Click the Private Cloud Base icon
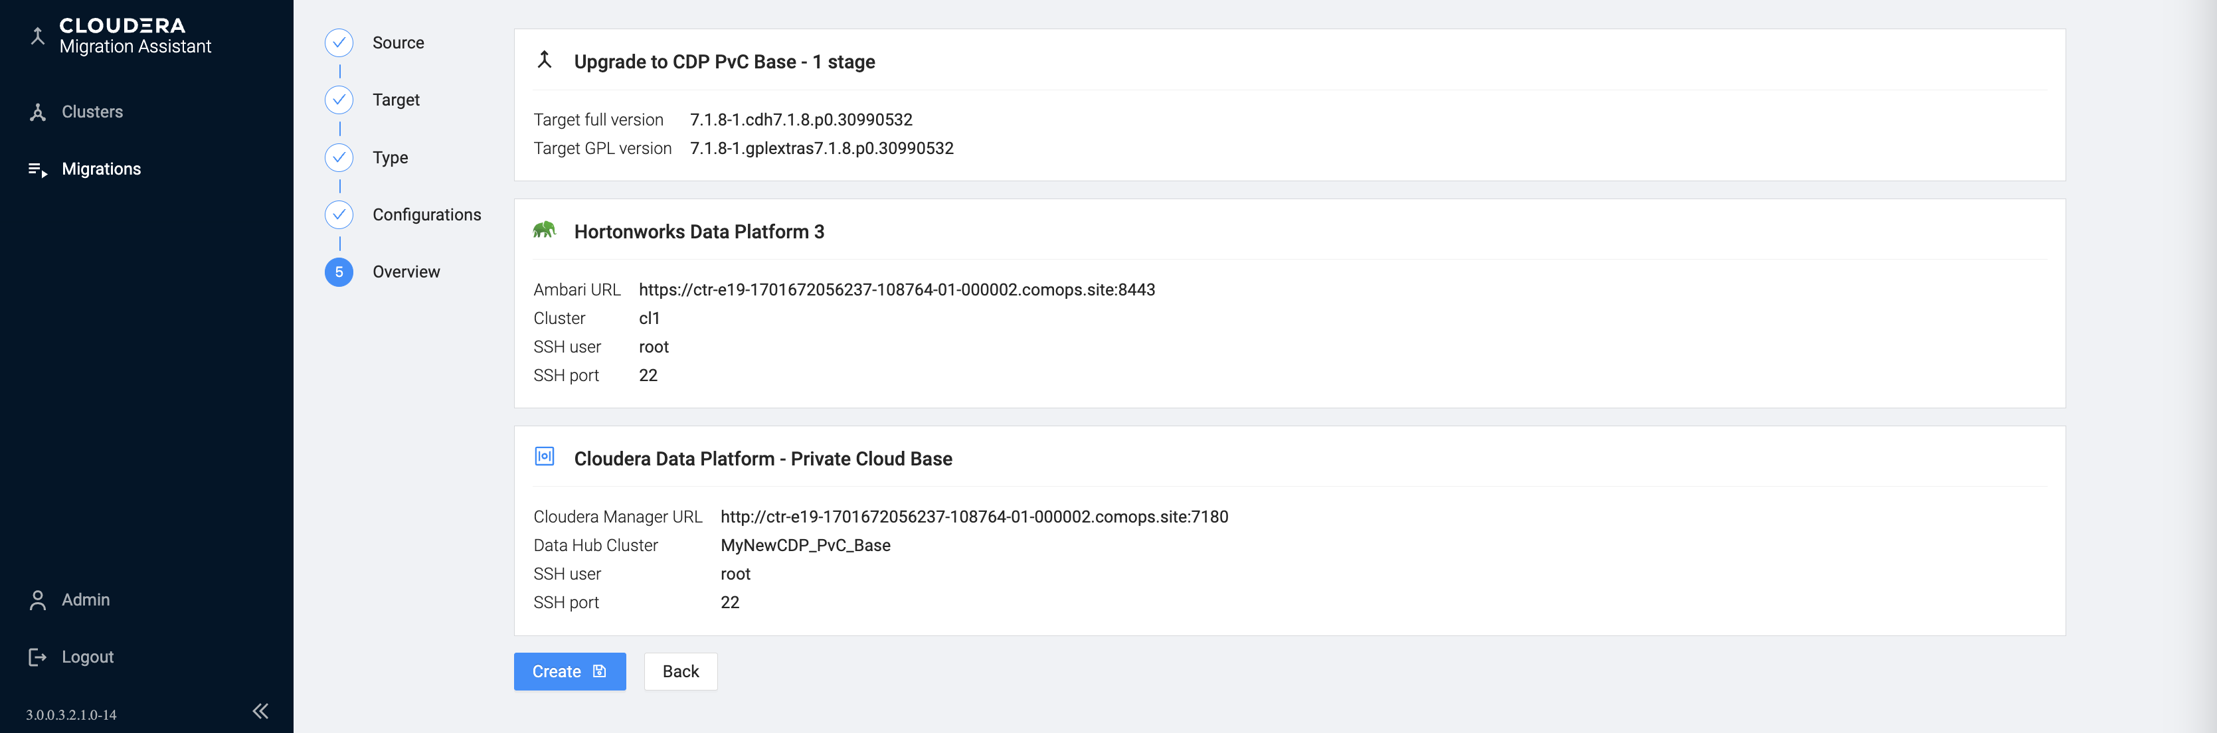Screen dimensions: 2217x733 (x=544, y=457)
